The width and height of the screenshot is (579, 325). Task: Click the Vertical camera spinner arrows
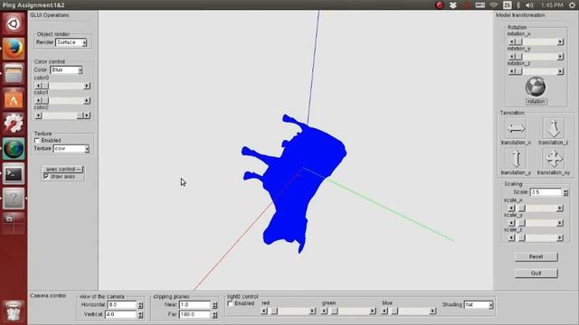click(140, 315)
